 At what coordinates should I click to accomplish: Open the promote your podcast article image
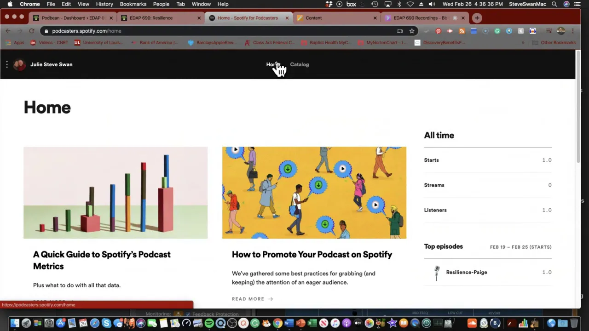314,193
